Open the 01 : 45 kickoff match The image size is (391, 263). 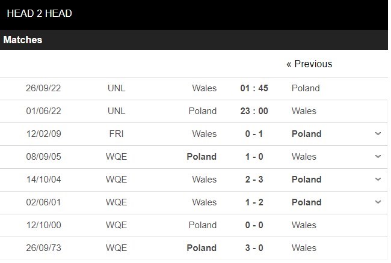[254, 88]
